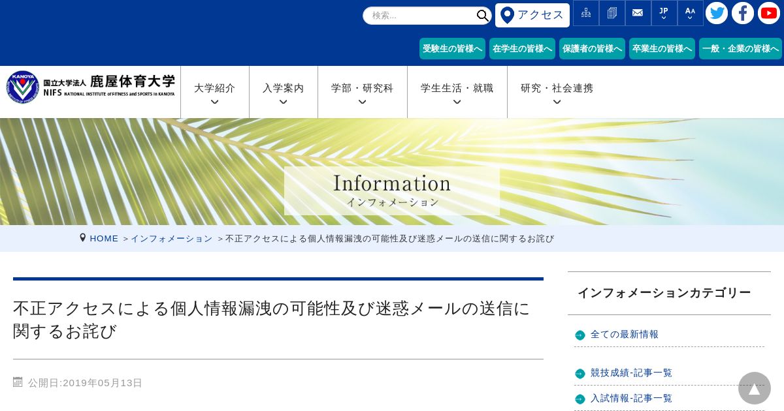Open the mail contact icon
Viewport: 784px width, 411px height.
point(638,13)
